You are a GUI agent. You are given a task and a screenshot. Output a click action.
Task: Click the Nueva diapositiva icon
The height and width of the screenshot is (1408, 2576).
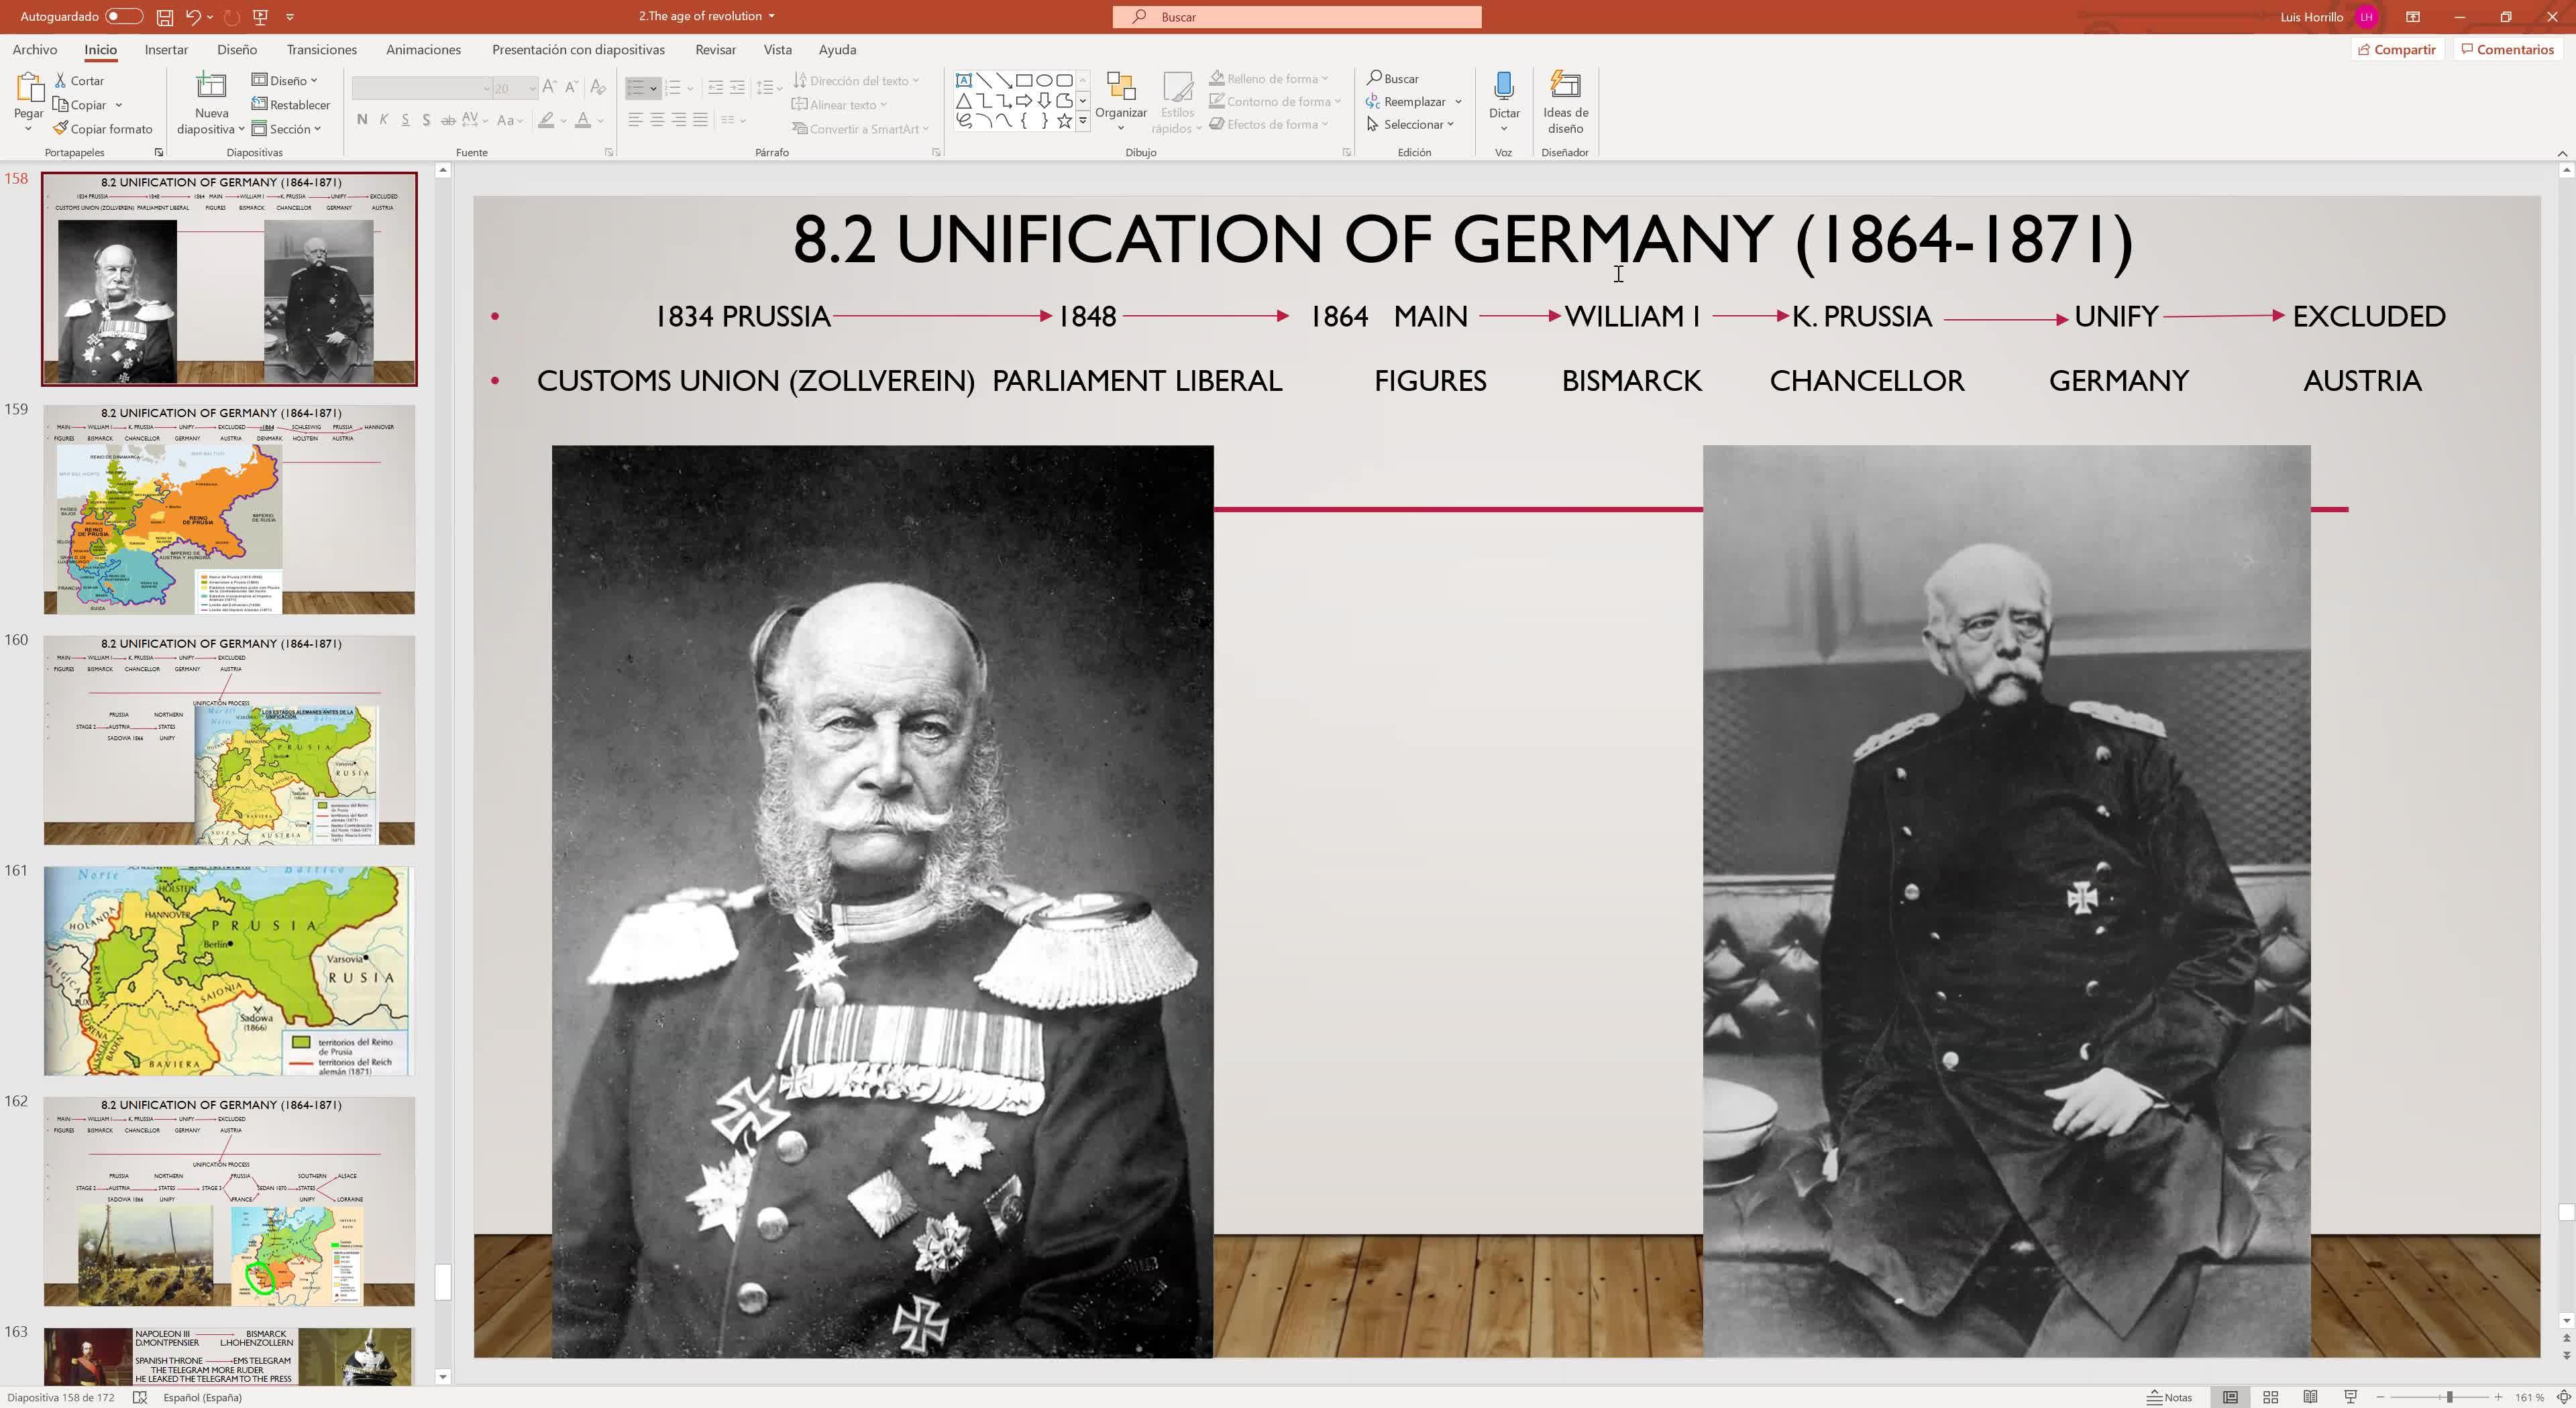(211, 87)
